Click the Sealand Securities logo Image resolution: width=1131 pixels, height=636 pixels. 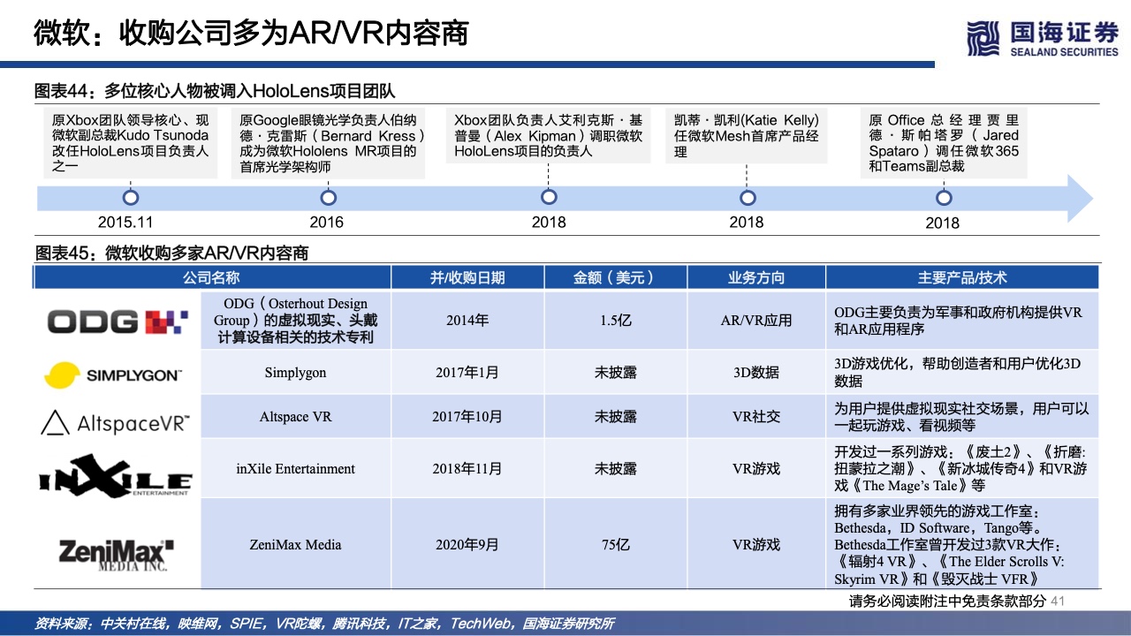(x=1043, y=37)
